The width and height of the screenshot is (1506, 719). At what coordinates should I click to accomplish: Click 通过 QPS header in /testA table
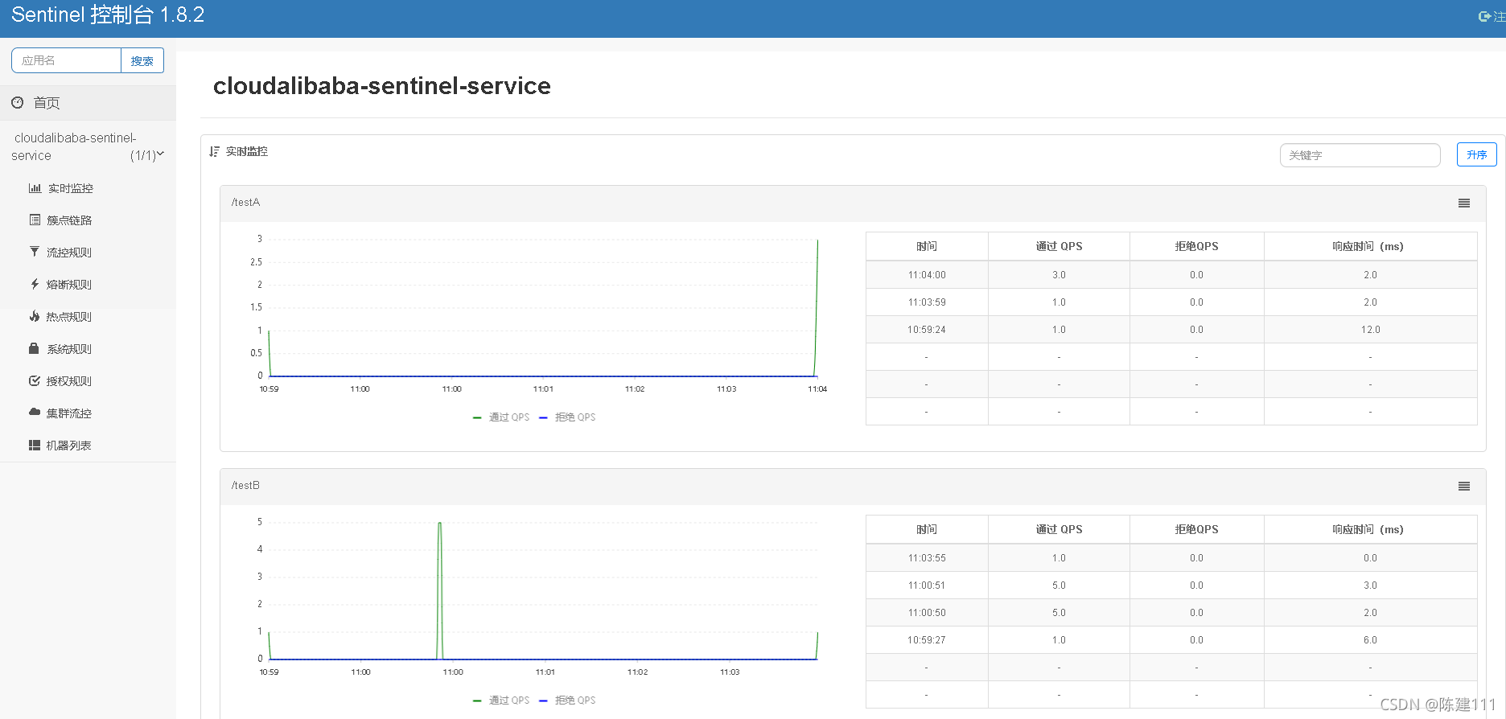pyautogui.click(x=1059, y=246)
